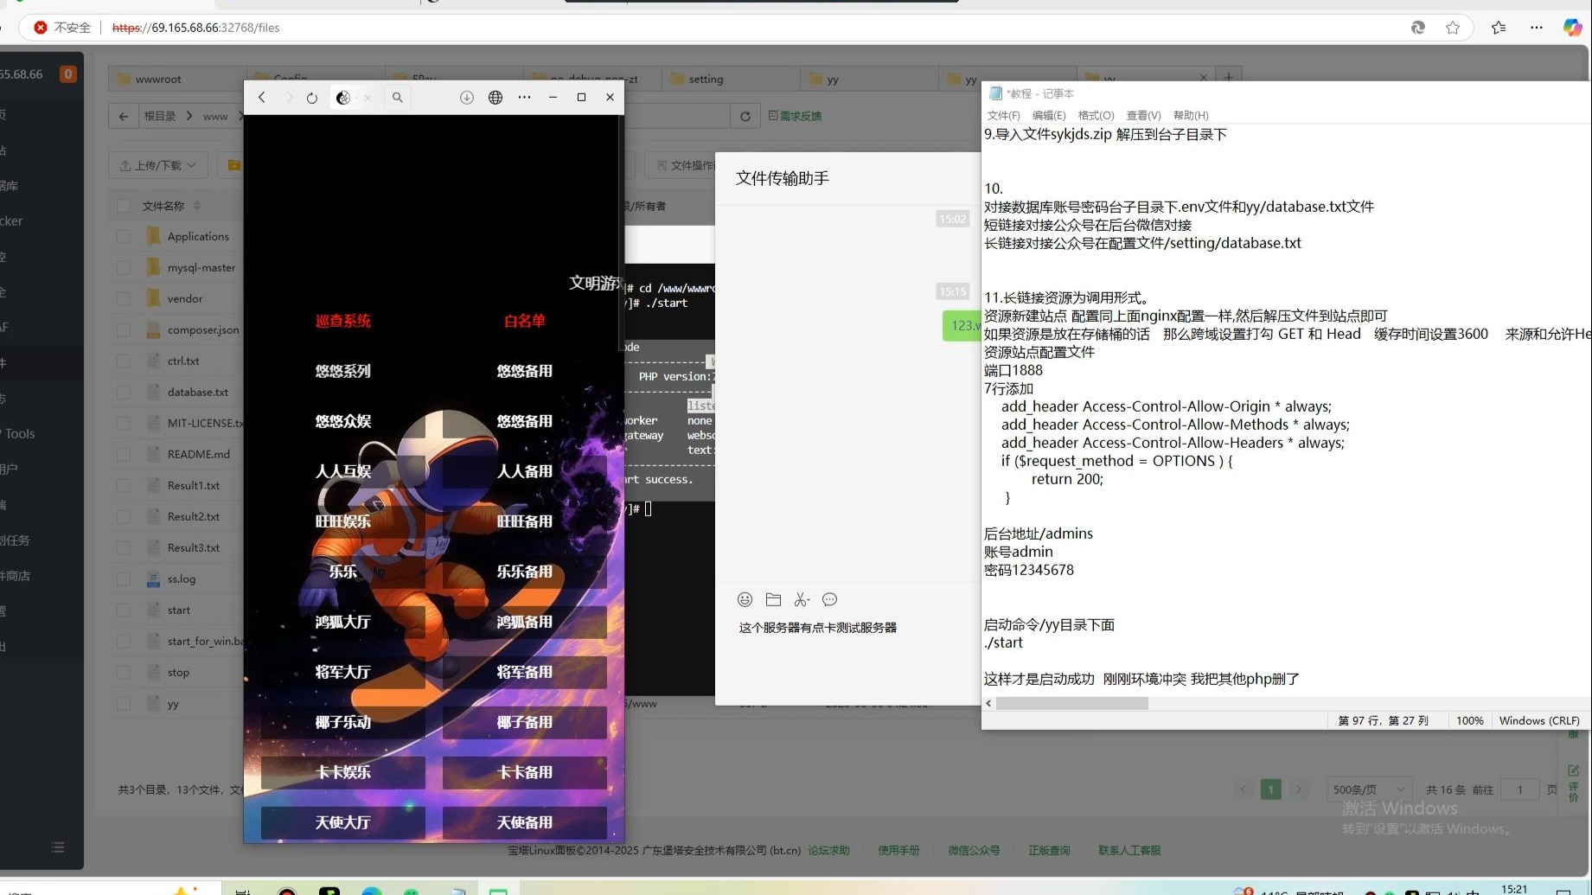The width and height of the screenshot is (1592, 895).
Task: Click the 前往 page number input field
Action: point(1519,790)
